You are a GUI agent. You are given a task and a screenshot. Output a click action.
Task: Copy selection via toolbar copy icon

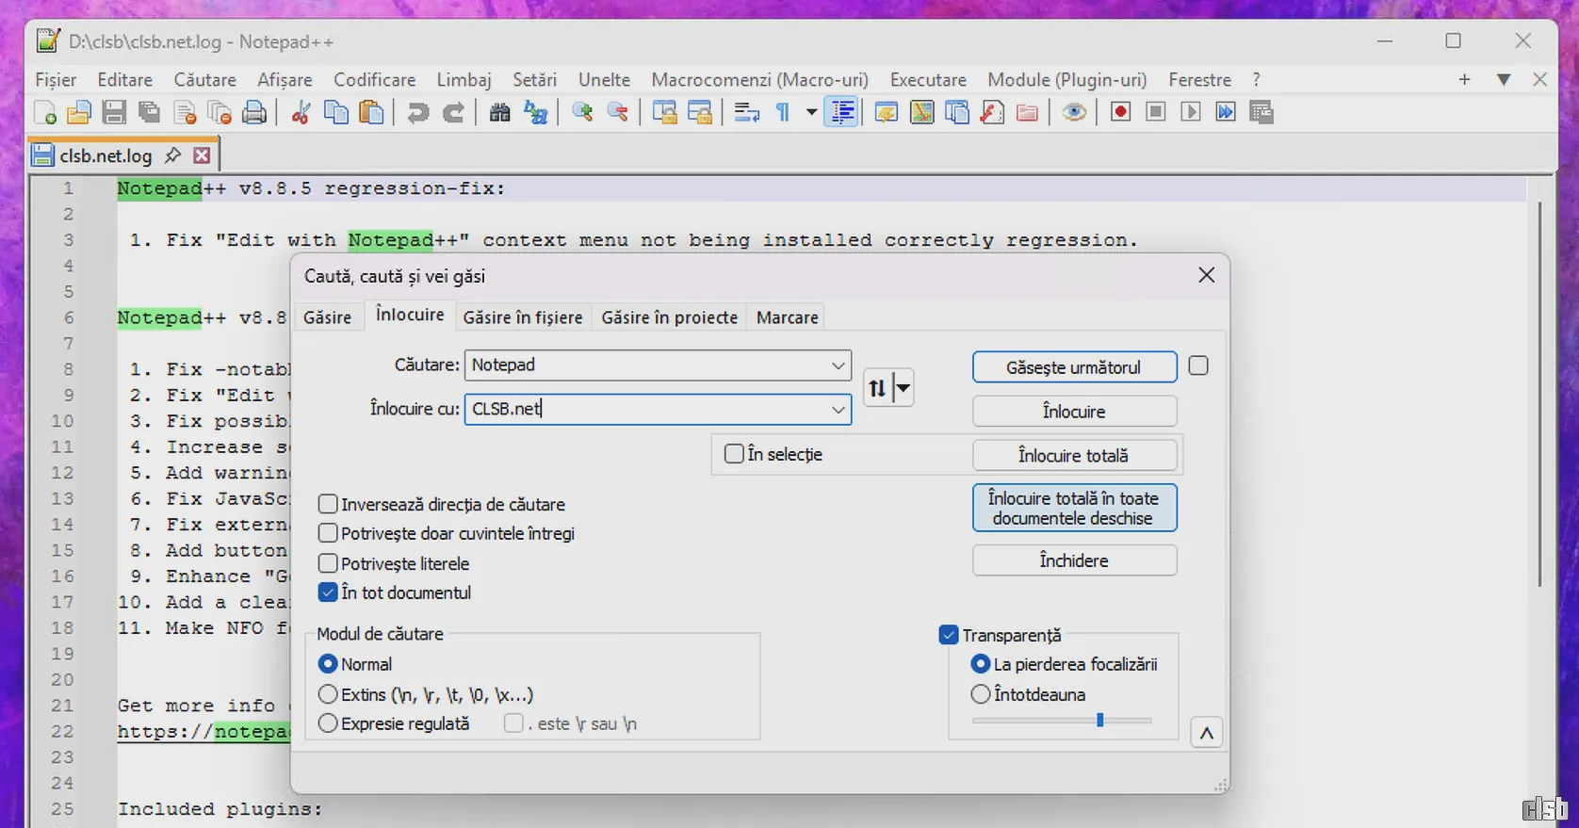pos(336,113)
